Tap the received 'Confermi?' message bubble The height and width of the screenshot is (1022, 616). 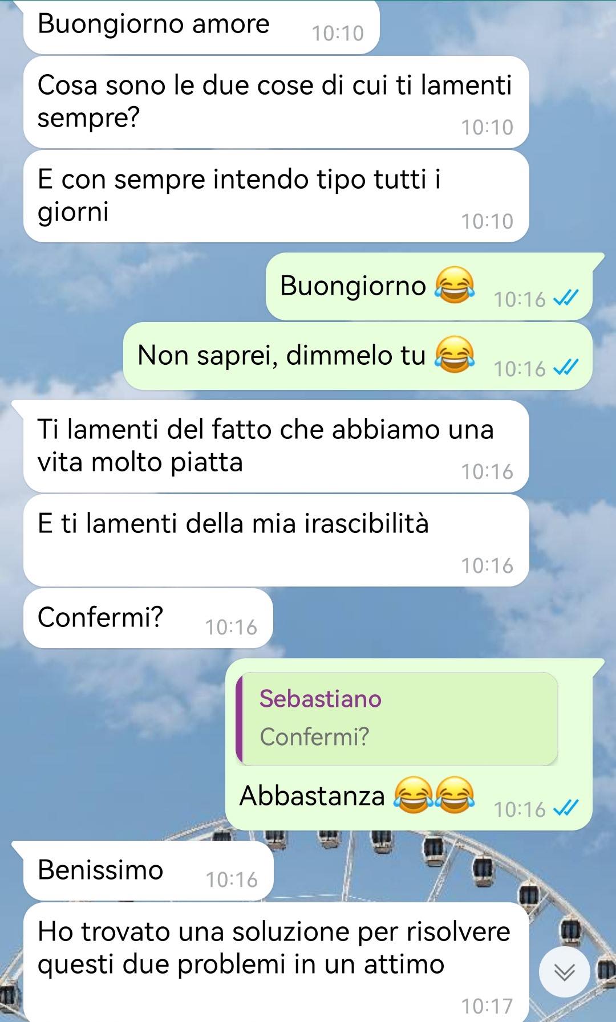pos(148,618)
